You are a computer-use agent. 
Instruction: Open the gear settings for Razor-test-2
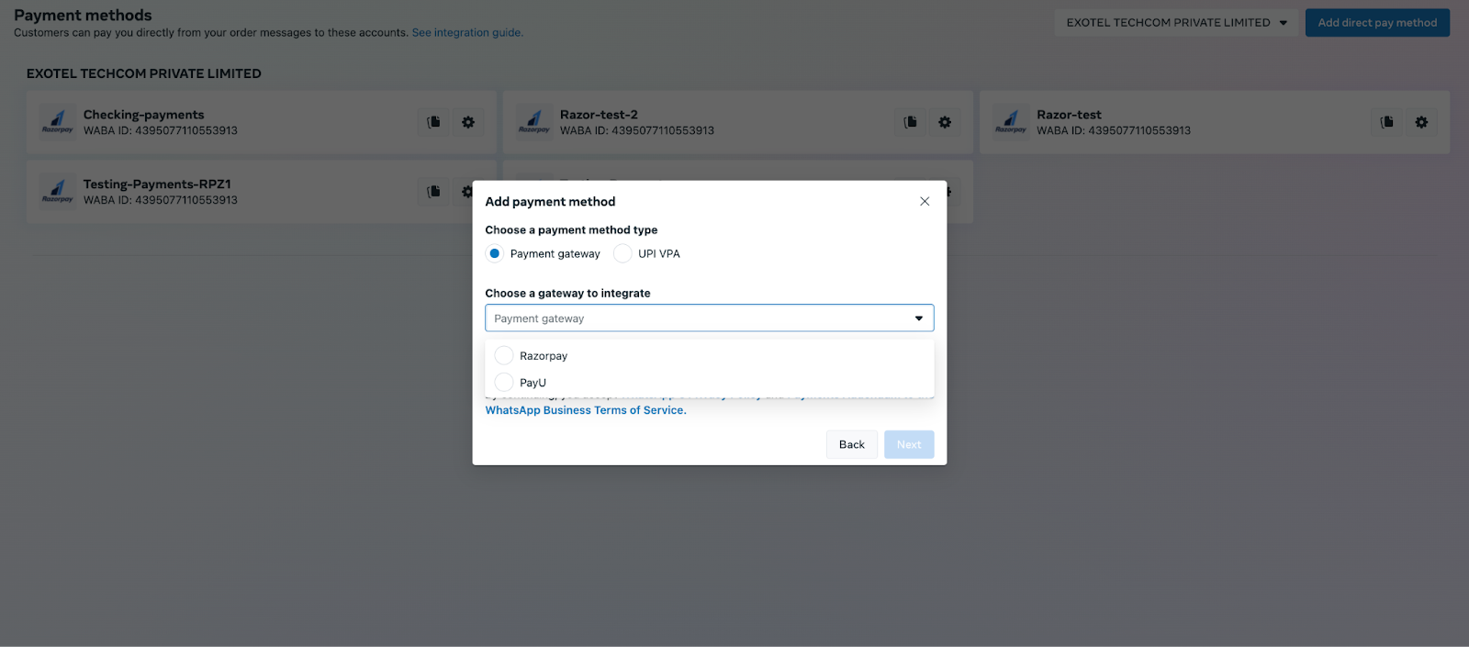coord(945,122)
